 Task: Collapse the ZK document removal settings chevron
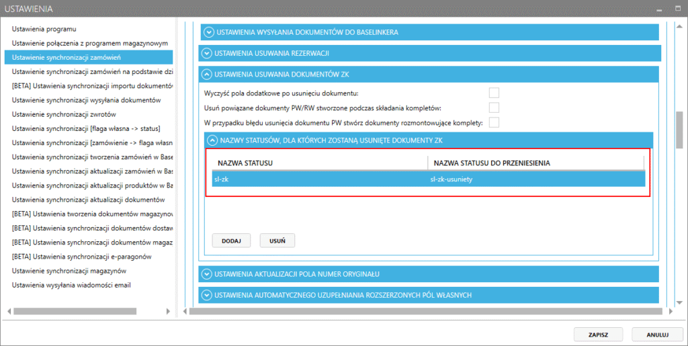pos(208,74)
